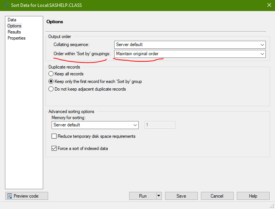Open the Properties page in left list
The width and height of the screenshot is (275, 209).
click(x=16, y=38)
